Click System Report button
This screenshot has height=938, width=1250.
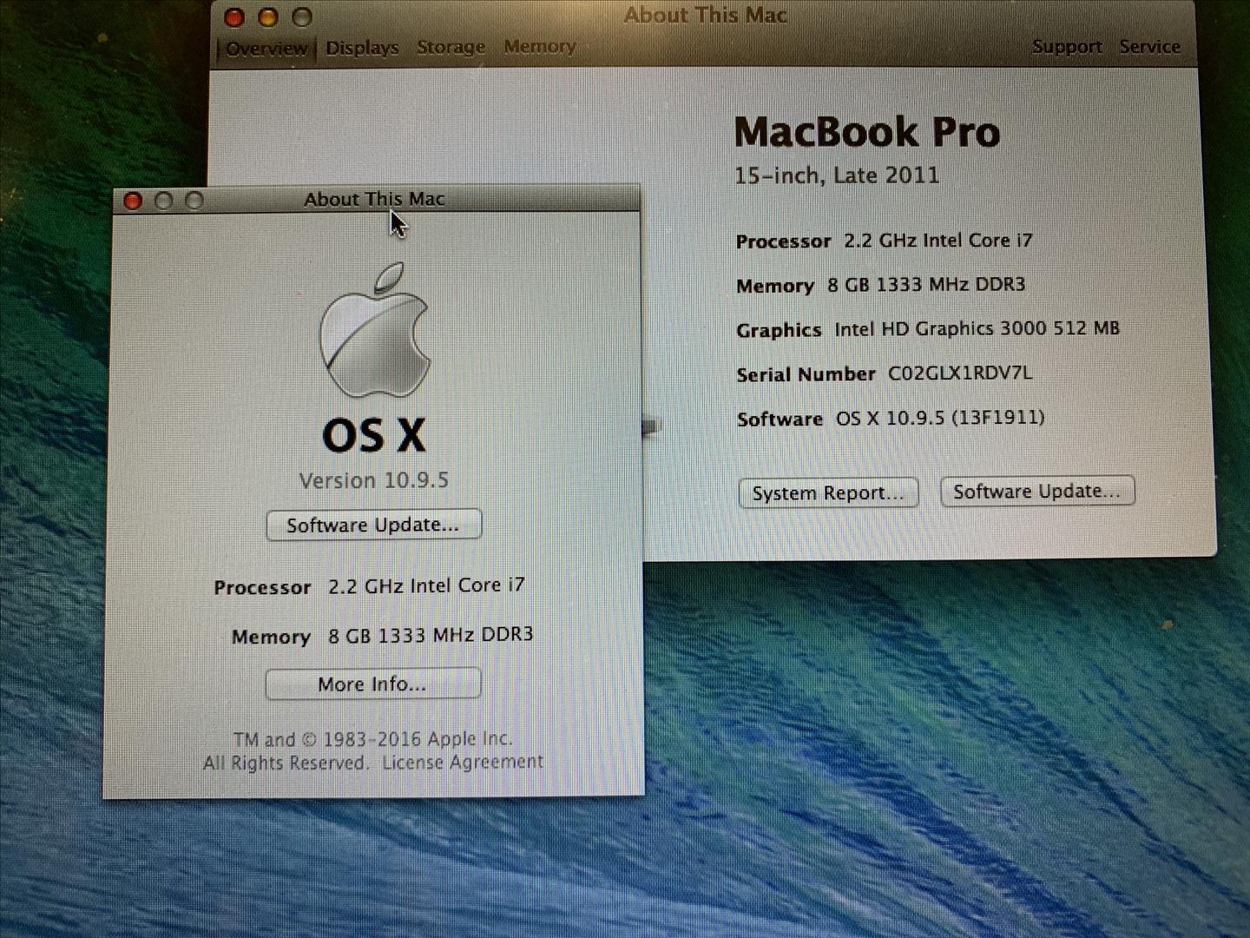[828, 493]
